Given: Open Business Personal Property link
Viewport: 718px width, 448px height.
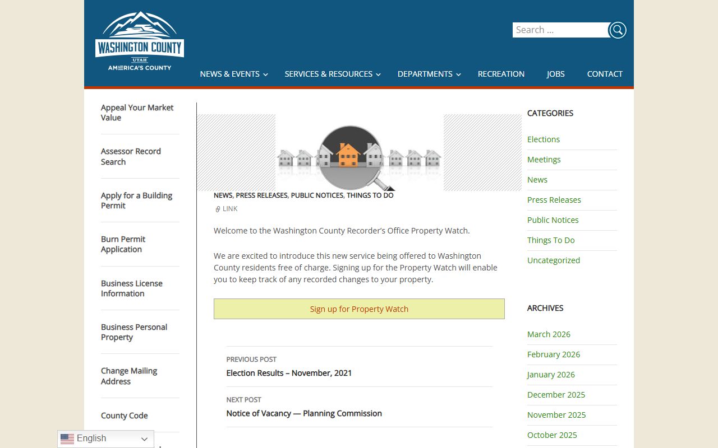Looking at the screenshot, I should pyautogui.click(x=134, y=332).
